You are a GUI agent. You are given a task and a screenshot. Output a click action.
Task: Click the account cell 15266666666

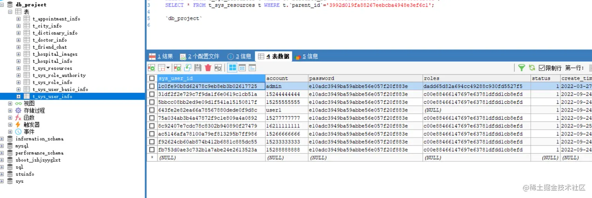point(287,134)
